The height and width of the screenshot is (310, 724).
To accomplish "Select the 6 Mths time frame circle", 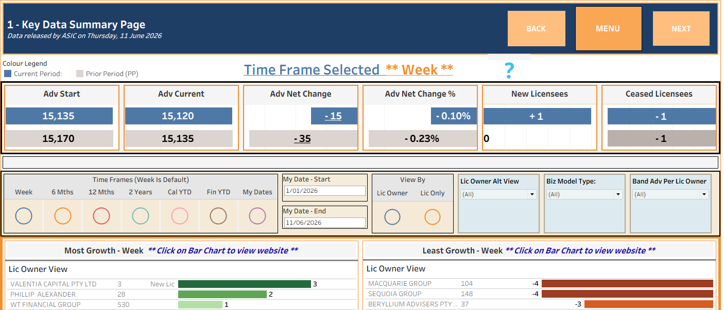I will tap(62, 216).
